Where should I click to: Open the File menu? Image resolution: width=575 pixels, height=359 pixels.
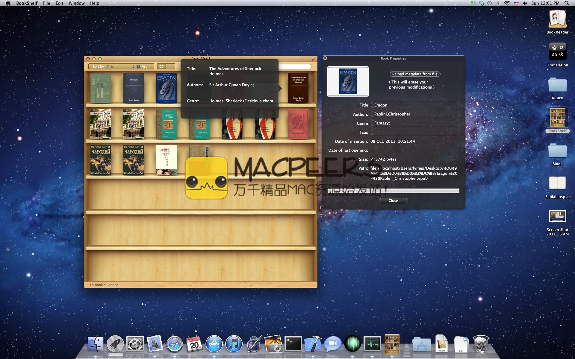tap(46, 3)
